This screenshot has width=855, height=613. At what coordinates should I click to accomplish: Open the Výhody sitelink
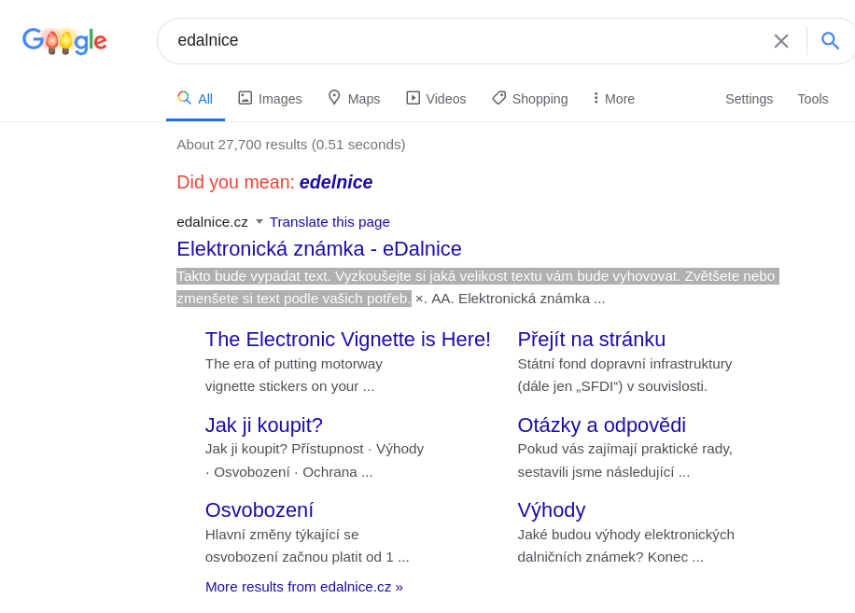point(552,510)
